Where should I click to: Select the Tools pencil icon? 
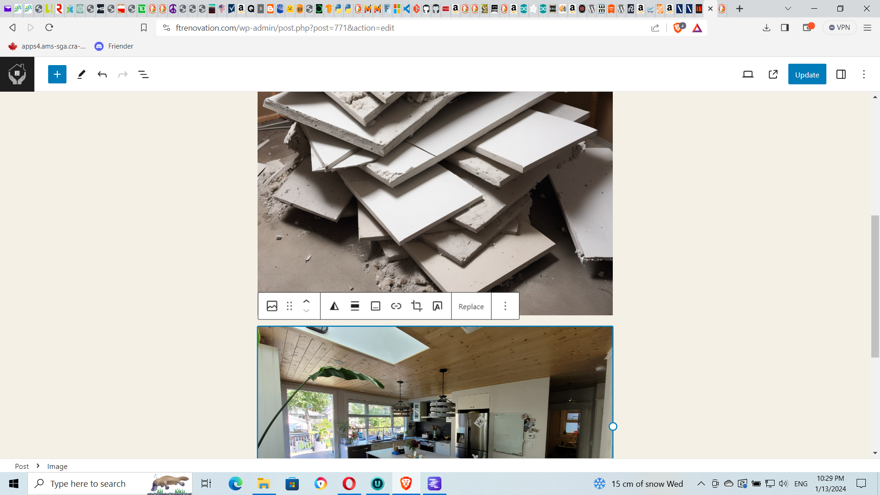(x=82, y=74)
